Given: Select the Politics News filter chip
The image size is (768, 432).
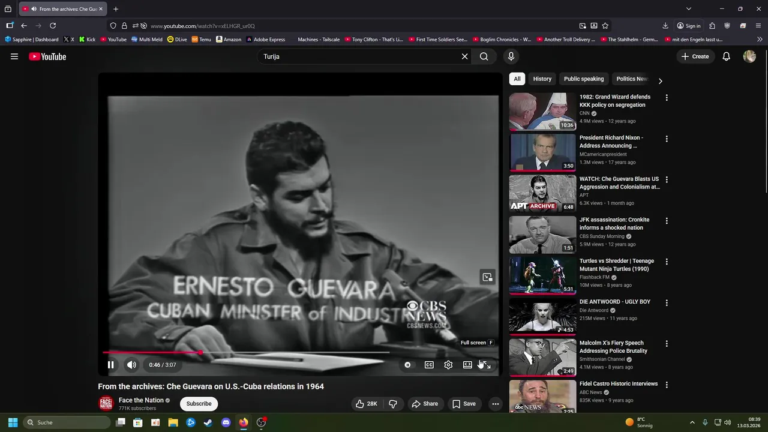Looking at the screenshot, I should [x=632, y=79].
